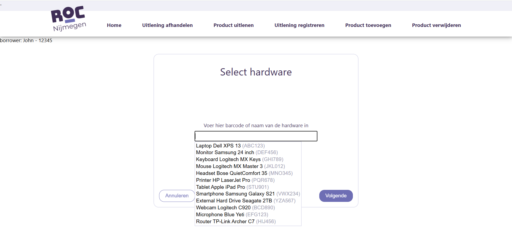Pick Tablet Apple iPad Pro suggestion

[248, 187]
